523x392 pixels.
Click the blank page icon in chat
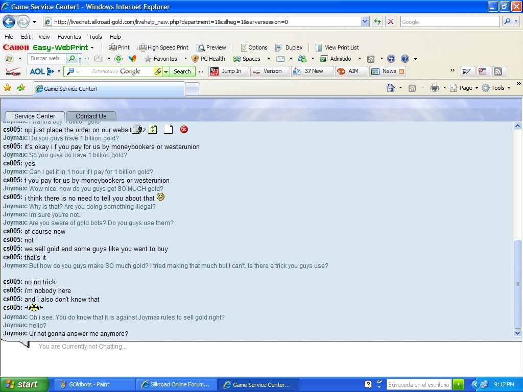tap(168, 130)
